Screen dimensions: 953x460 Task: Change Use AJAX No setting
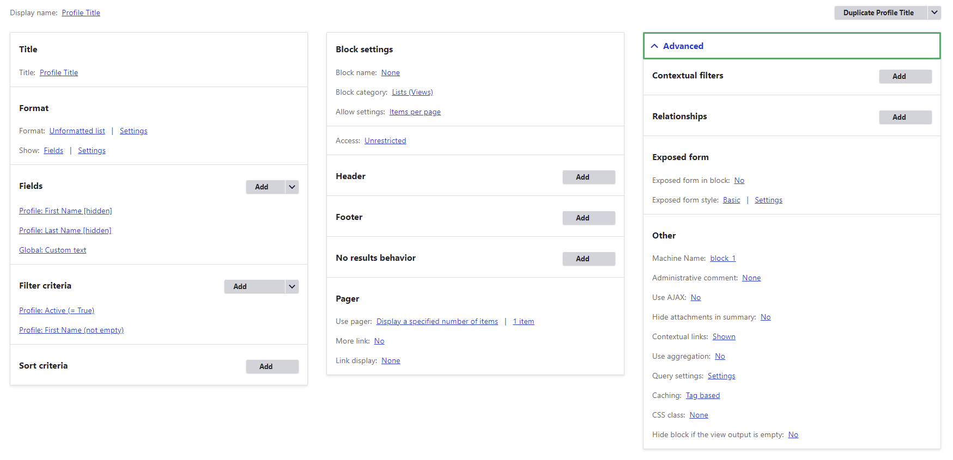(x=696, y=297)
